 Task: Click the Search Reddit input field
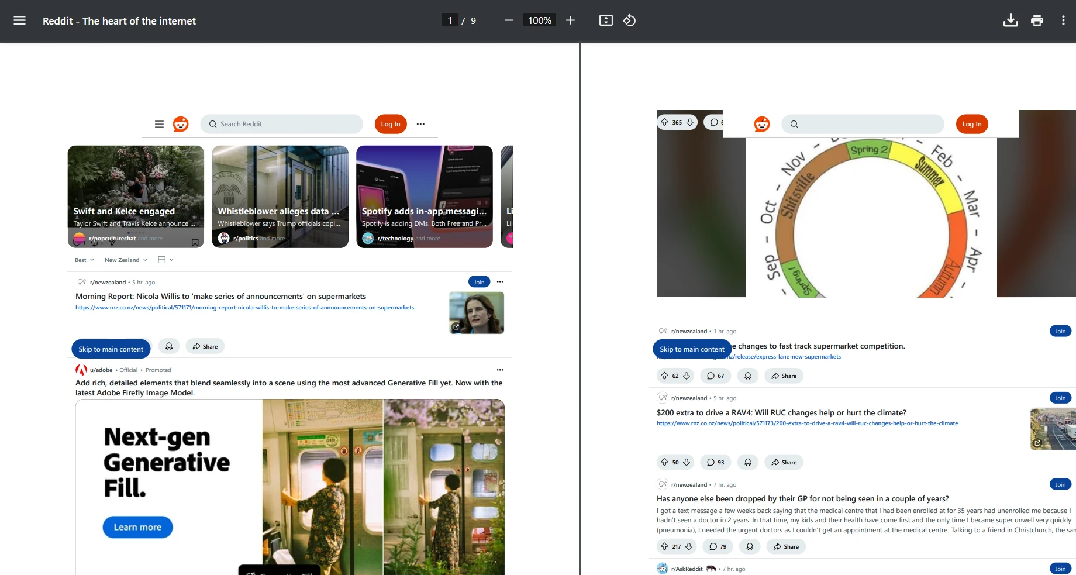287,124
